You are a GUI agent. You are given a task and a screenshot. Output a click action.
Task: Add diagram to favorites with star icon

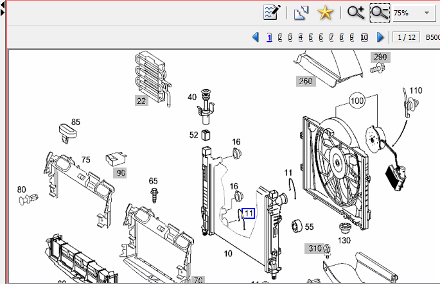point(326,12)
